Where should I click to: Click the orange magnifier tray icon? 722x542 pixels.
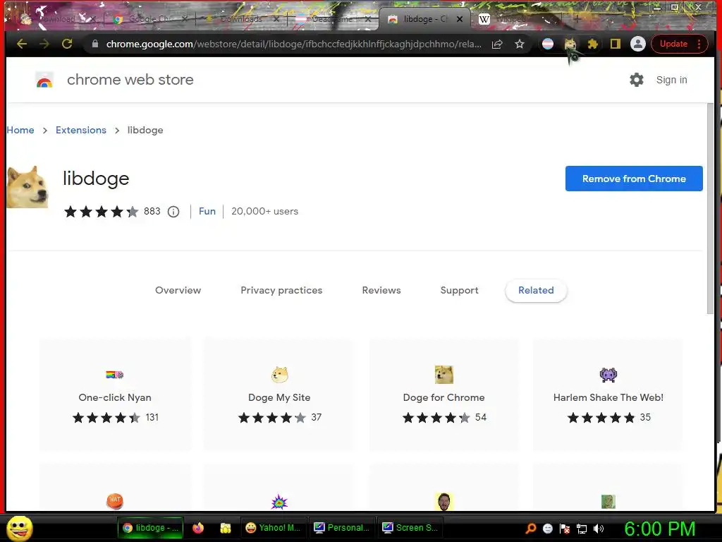531,528
